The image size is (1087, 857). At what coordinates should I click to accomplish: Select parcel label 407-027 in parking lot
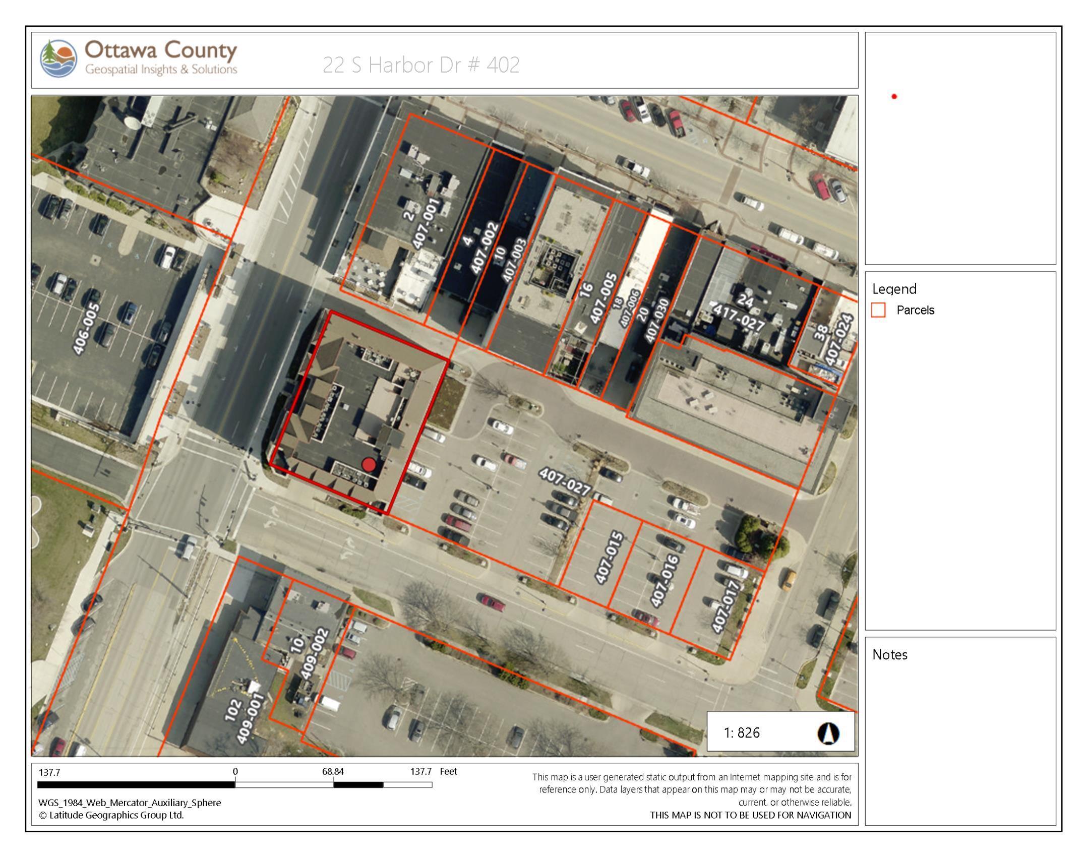565,482
